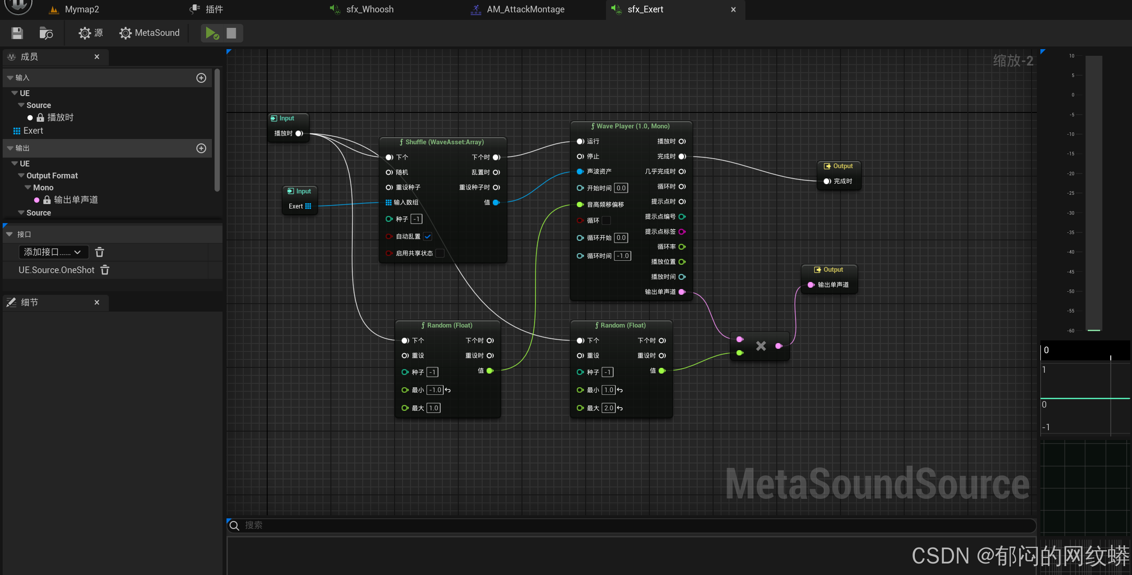Collapse the Output Format tree item
The image size is (1132, 575).
click(x=21, y=176)
